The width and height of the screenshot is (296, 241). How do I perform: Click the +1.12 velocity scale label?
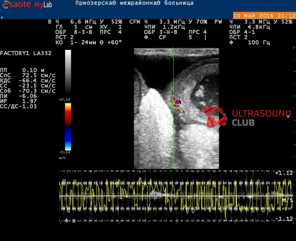click(284, 173)
